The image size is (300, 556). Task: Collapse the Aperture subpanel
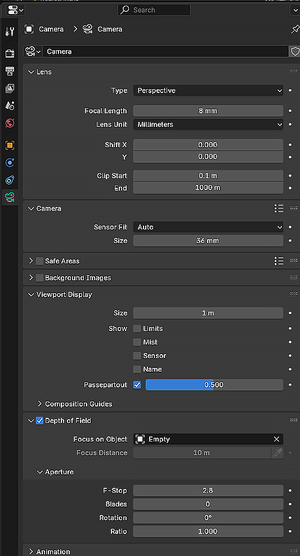coord(39,472)
